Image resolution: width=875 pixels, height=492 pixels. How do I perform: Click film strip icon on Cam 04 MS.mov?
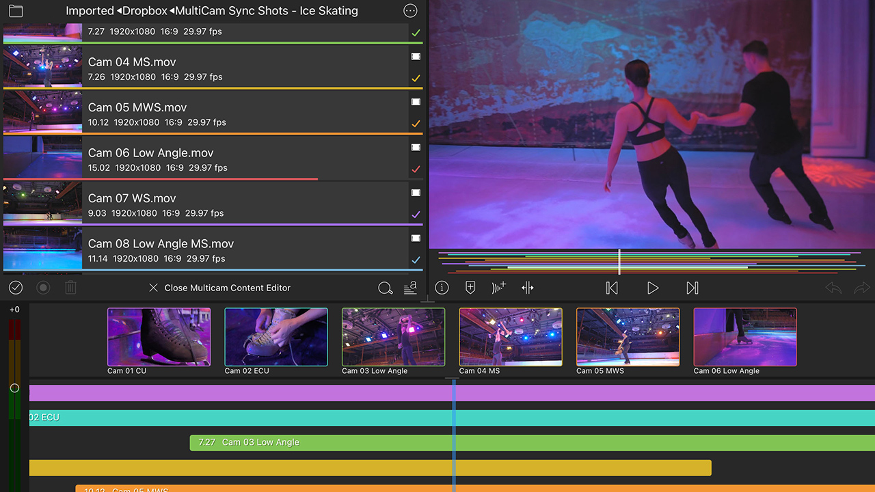[416, 57]
